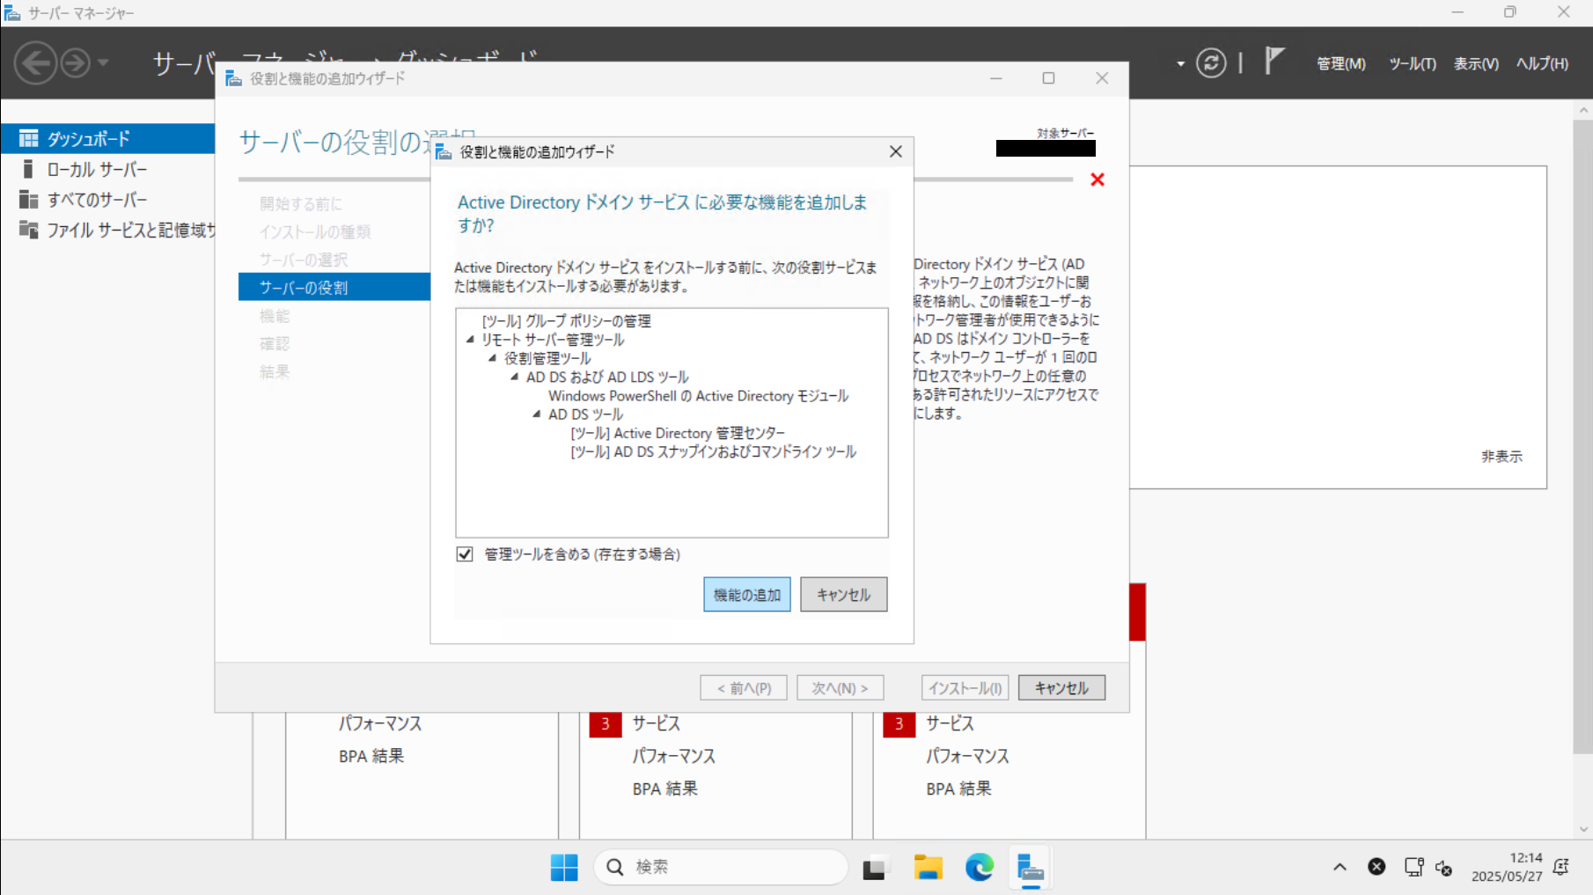
Task: Click the 機能の追加 button
Action: pyautogui.click(x=747, y=595)
